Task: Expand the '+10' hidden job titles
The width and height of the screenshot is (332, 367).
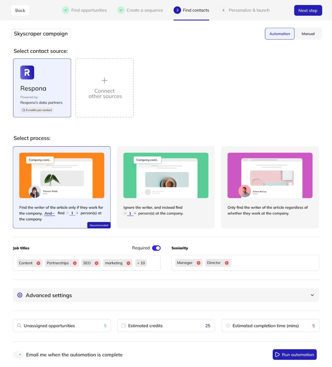Action: point(141,263)
